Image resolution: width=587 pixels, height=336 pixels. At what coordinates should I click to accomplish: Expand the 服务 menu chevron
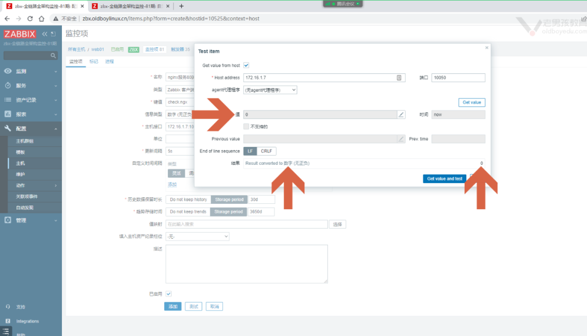point(56,86)
